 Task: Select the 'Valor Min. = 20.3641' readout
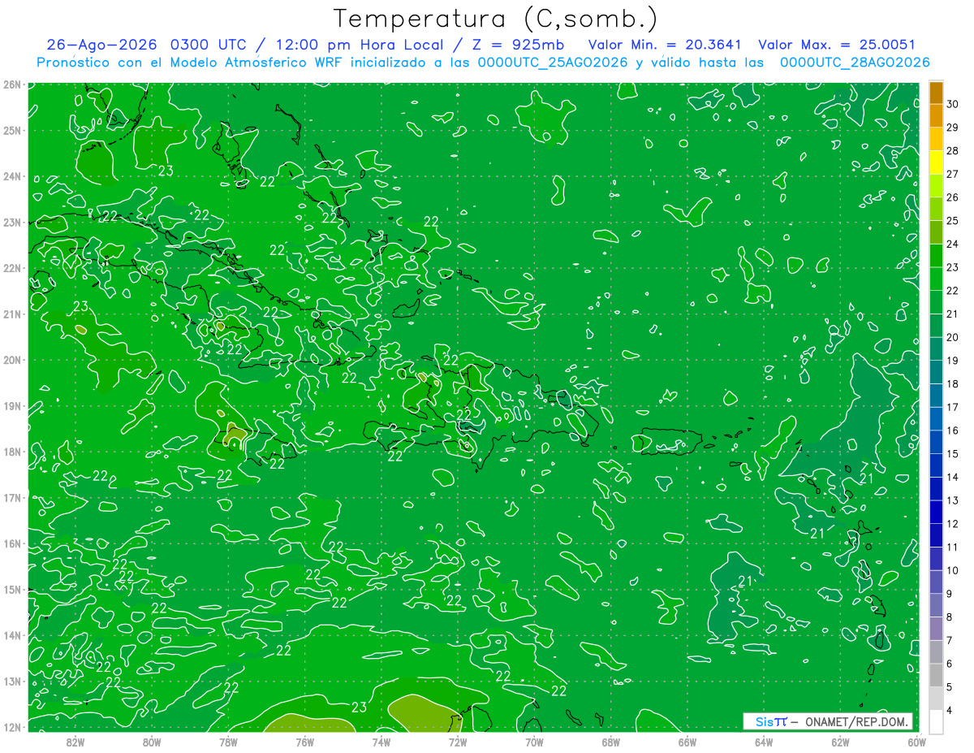coord(666,45)
